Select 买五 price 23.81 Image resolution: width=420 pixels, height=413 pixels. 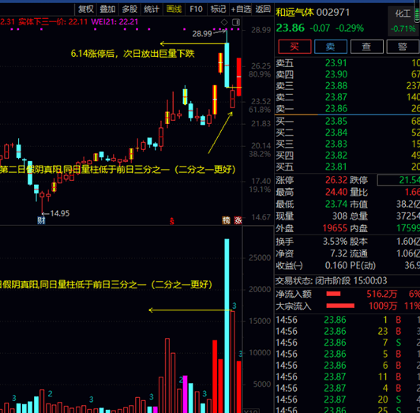(x=336, y=167)
